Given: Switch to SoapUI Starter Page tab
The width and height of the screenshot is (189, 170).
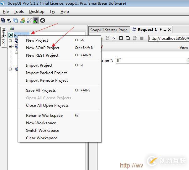Looking at the screenshot, I should tap(109, 30).
